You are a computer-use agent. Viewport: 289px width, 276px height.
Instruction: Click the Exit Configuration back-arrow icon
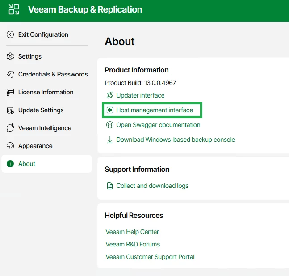10,34
